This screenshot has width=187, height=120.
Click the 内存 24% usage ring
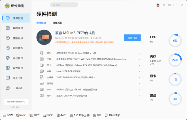click(175, 60)
